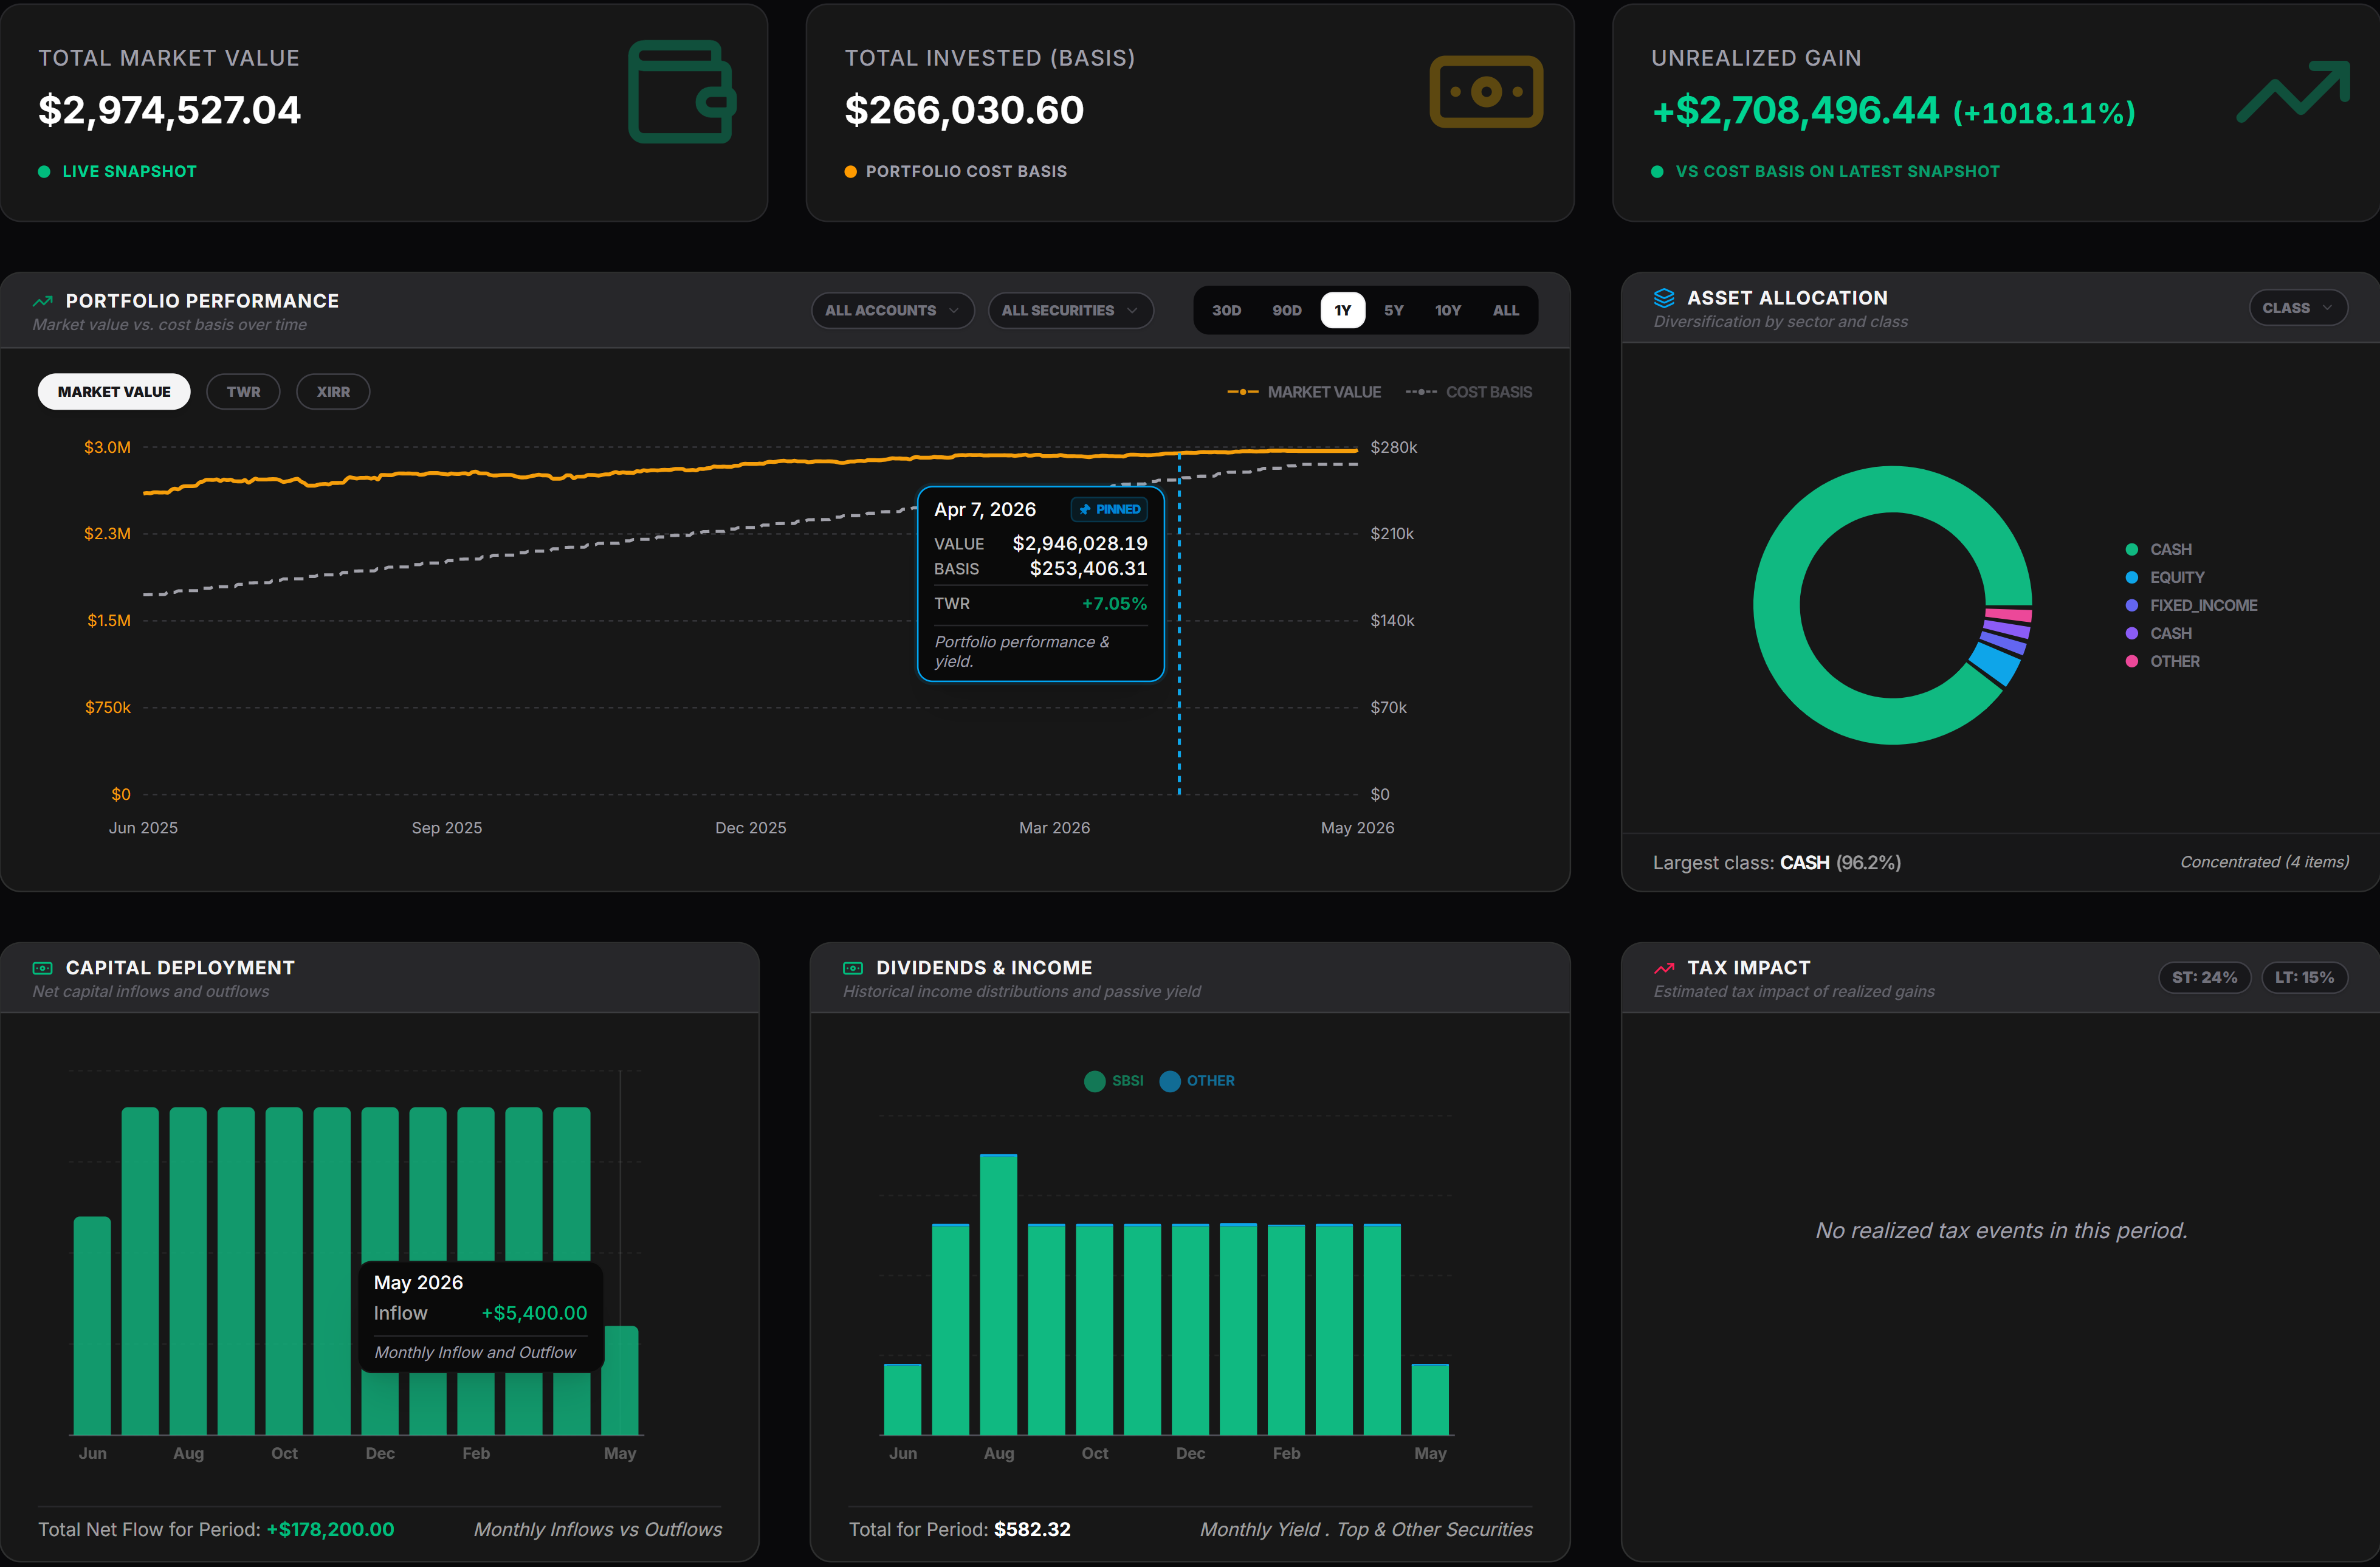
Task: Click the Portfolio Performance trend icon
Action: point(43,301)
